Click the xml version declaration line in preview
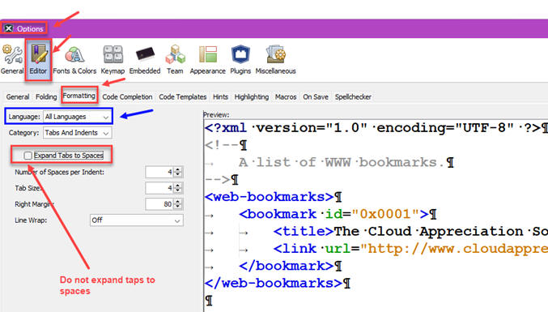Screen dimensions: 548x312 point(376,128)
